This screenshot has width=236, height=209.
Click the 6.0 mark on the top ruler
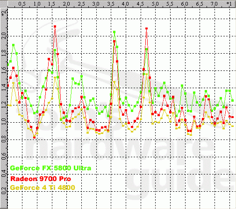pyautogui.click(x=185, y=4)
